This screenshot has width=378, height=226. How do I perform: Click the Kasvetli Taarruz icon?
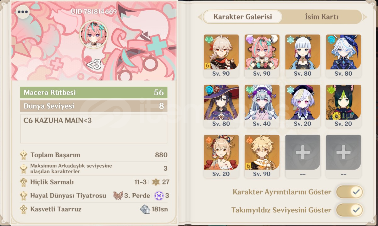tap(24, 209)
